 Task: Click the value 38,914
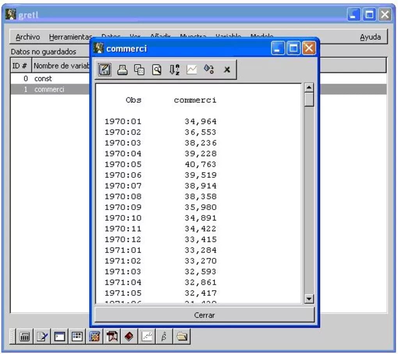coord(201,186)
